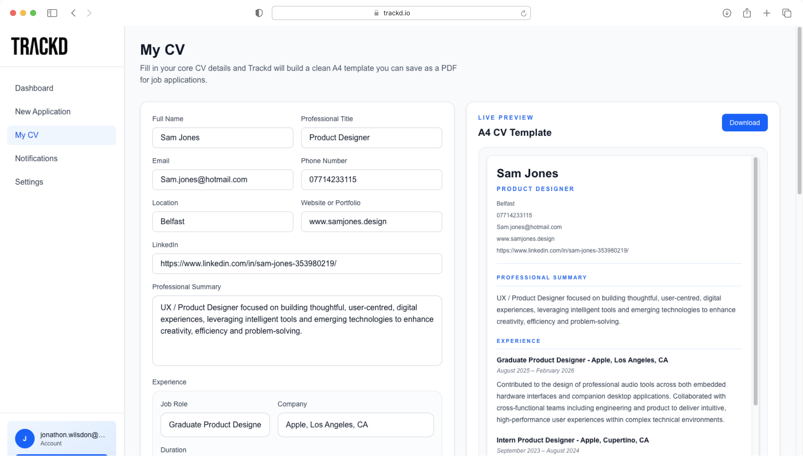The width and height of the screenshot is (803, 456).
Task: Open the downloads icon in Safari toolbar
Action: point(726,13)
